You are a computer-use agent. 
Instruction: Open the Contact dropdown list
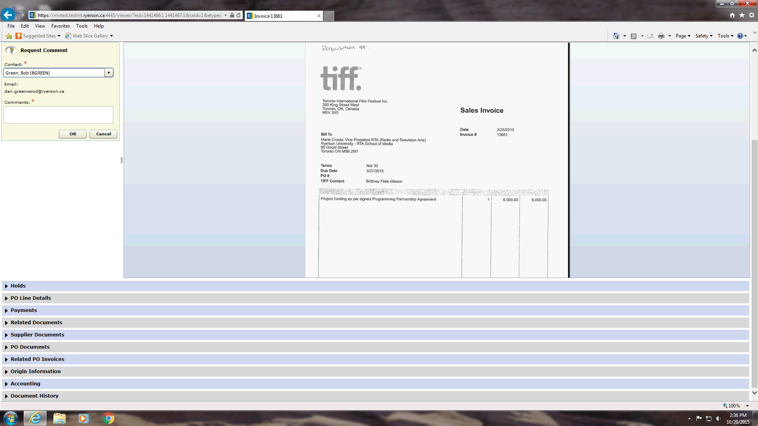(109, 73)
